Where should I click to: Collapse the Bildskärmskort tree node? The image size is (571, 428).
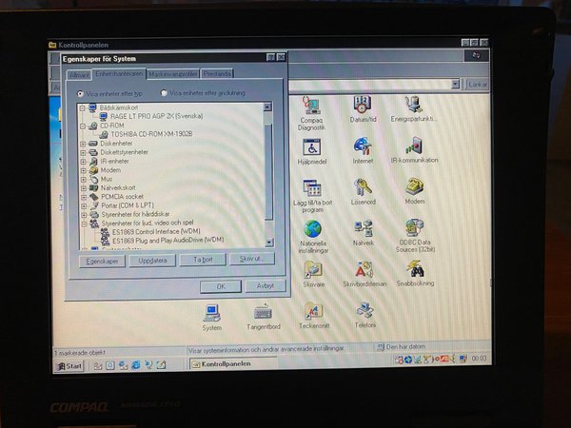(x=82, y=108)
